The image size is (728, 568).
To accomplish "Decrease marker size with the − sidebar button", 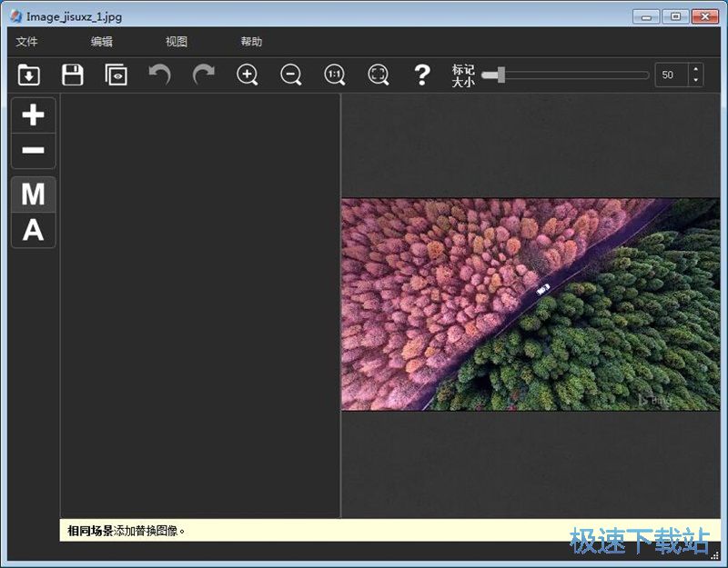I will 33,150.
